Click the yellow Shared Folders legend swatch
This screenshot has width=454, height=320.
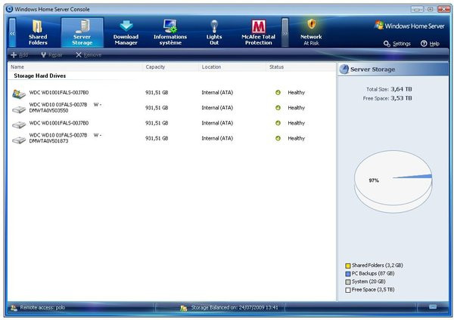[348, 266]
